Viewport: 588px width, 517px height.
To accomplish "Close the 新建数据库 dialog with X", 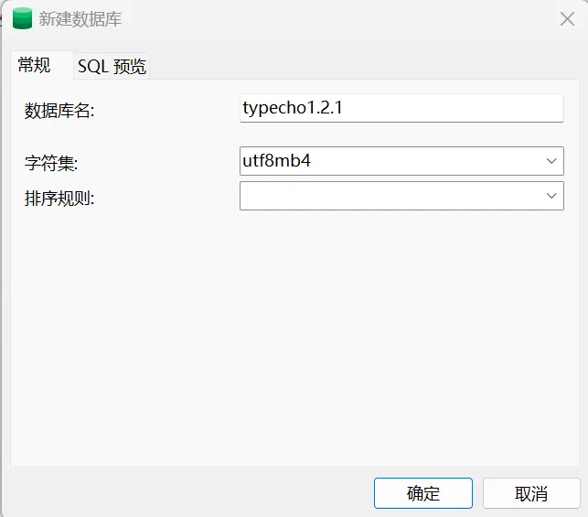I will tap(567, 18).
